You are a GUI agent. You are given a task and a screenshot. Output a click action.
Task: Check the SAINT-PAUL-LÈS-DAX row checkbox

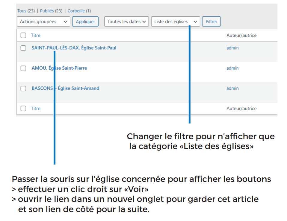(23, 48)
